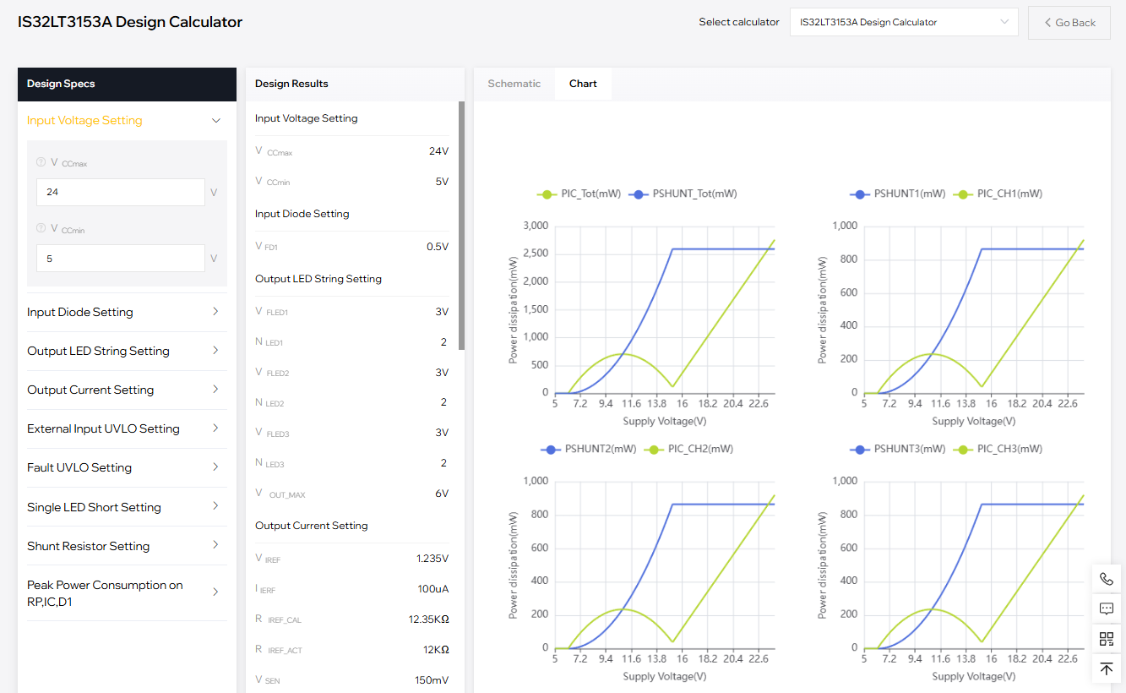Click the V CCmin result value 5V

(x=442, y=181)
